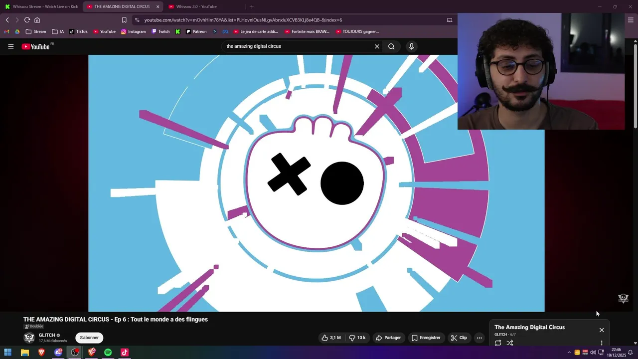Screen dimensions: 638x359
Task: Open the browser home page
Action: tap(37, 20)
